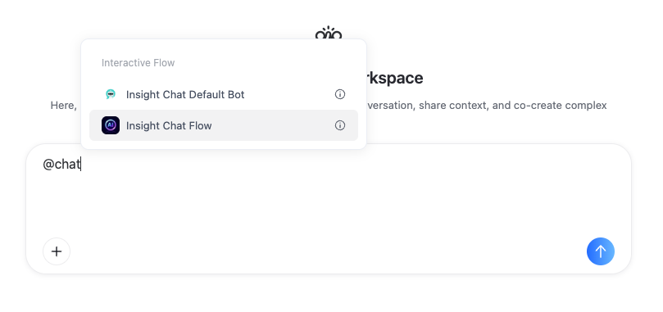Choose Insight Chat Flow from the list
This screenshot has height=312, width=663.
click(223, 125)
